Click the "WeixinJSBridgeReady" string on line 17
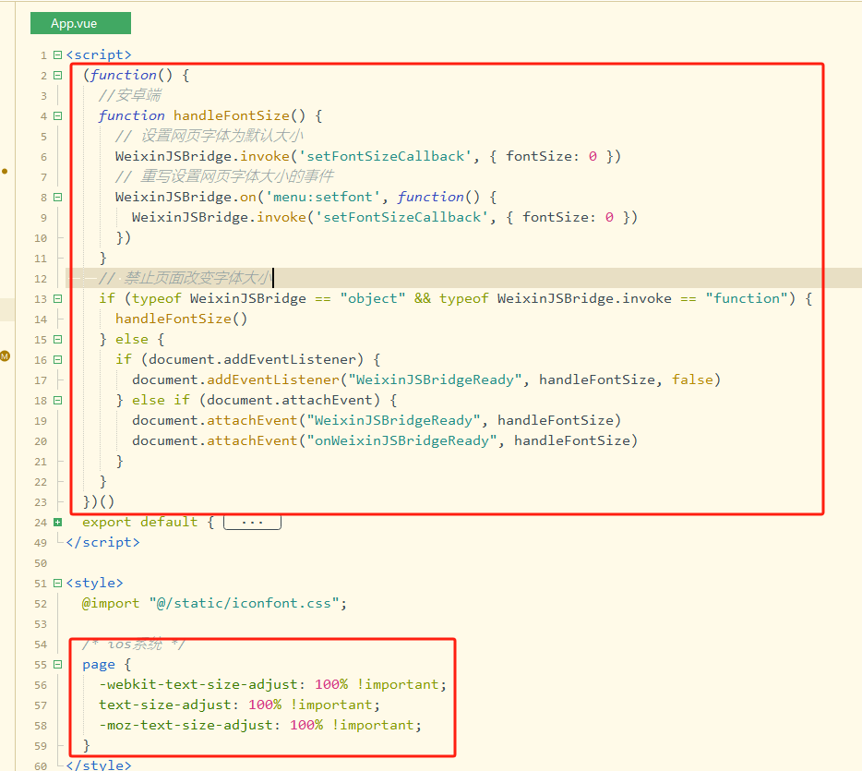The image size is (862, 771). click(435, 380)
